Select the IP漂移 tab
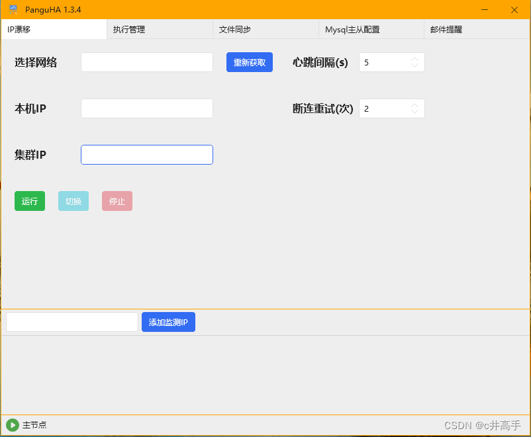 (x=20, y=30)
